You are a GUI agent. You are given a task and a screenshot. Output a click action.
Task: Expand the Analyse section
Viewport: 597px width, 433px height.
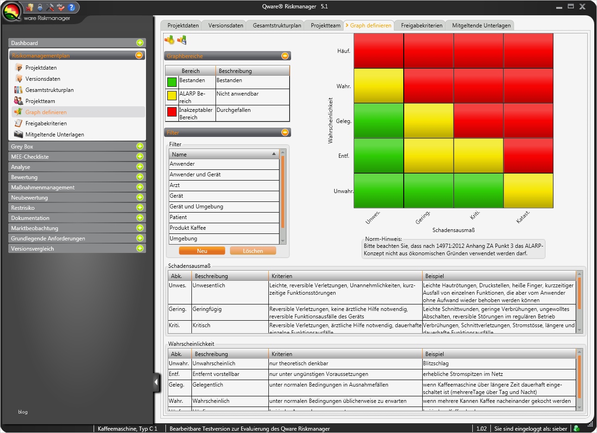140,167
